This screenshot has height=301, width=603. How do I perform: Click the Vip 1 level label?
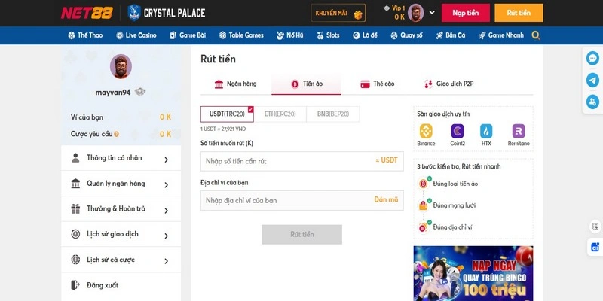coord(398,8)
